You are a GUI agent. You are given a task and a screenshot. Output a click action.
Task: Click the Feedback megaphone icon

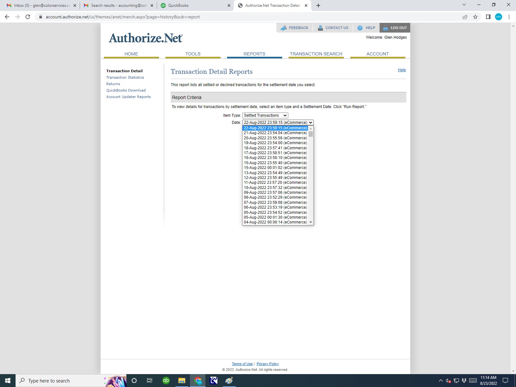[284, 28]
